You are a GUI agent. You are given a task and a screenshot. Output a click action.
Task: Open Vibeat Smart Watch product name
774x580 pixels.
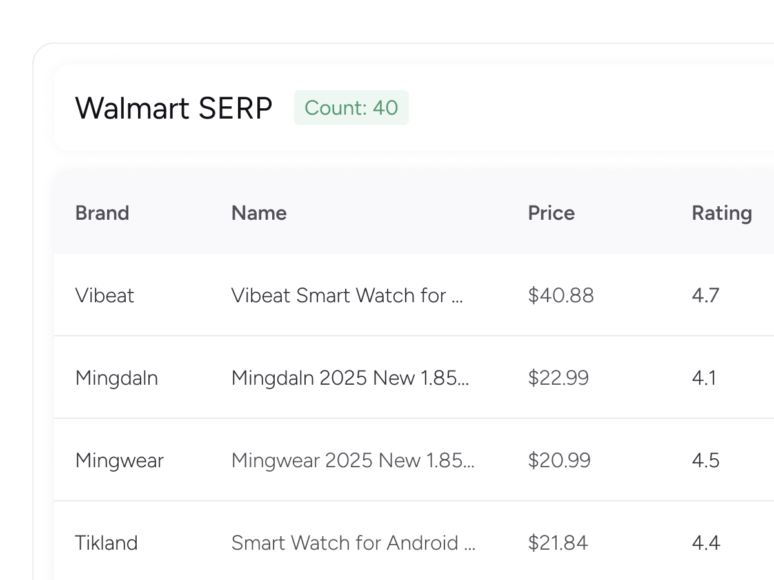click(x=347, y=295)
